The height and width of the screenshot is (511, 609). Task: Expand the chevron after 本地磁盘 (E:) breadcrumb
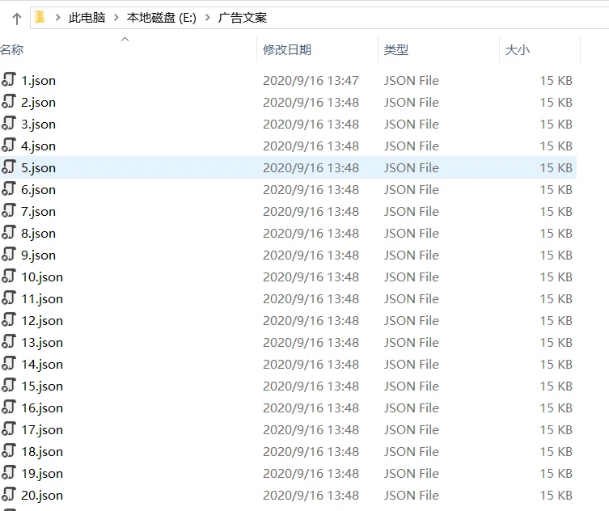pos(207,18)
